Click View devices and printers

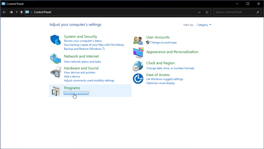[79, 72]
